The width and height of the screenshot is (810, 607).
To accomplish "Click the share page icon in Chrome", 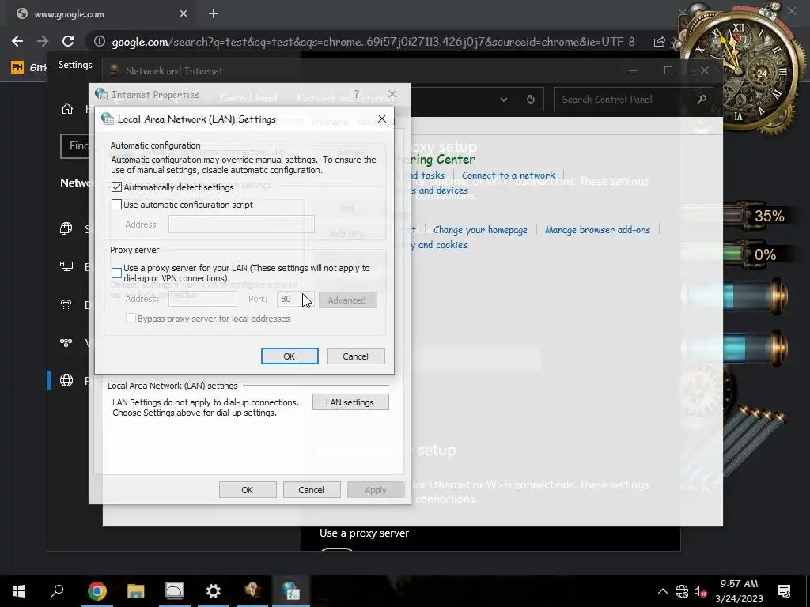I will point(659,42).
